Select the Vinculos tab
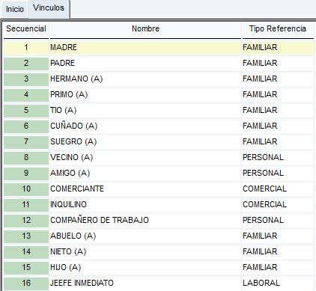Screen dimensions: 316x291 click(49, 8)
